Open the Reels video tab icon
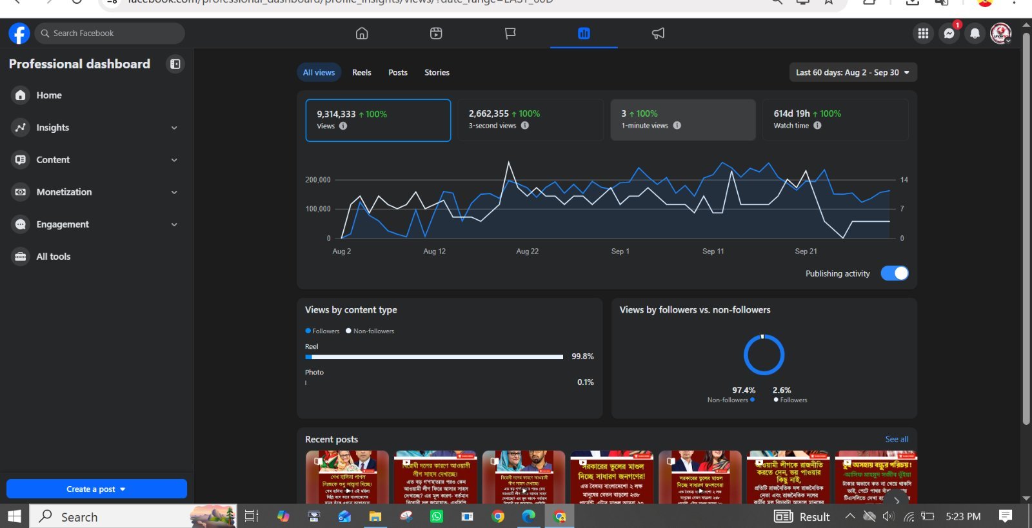Image resolution: width=1032 pixels, height=528 pixels. point(436,34)
